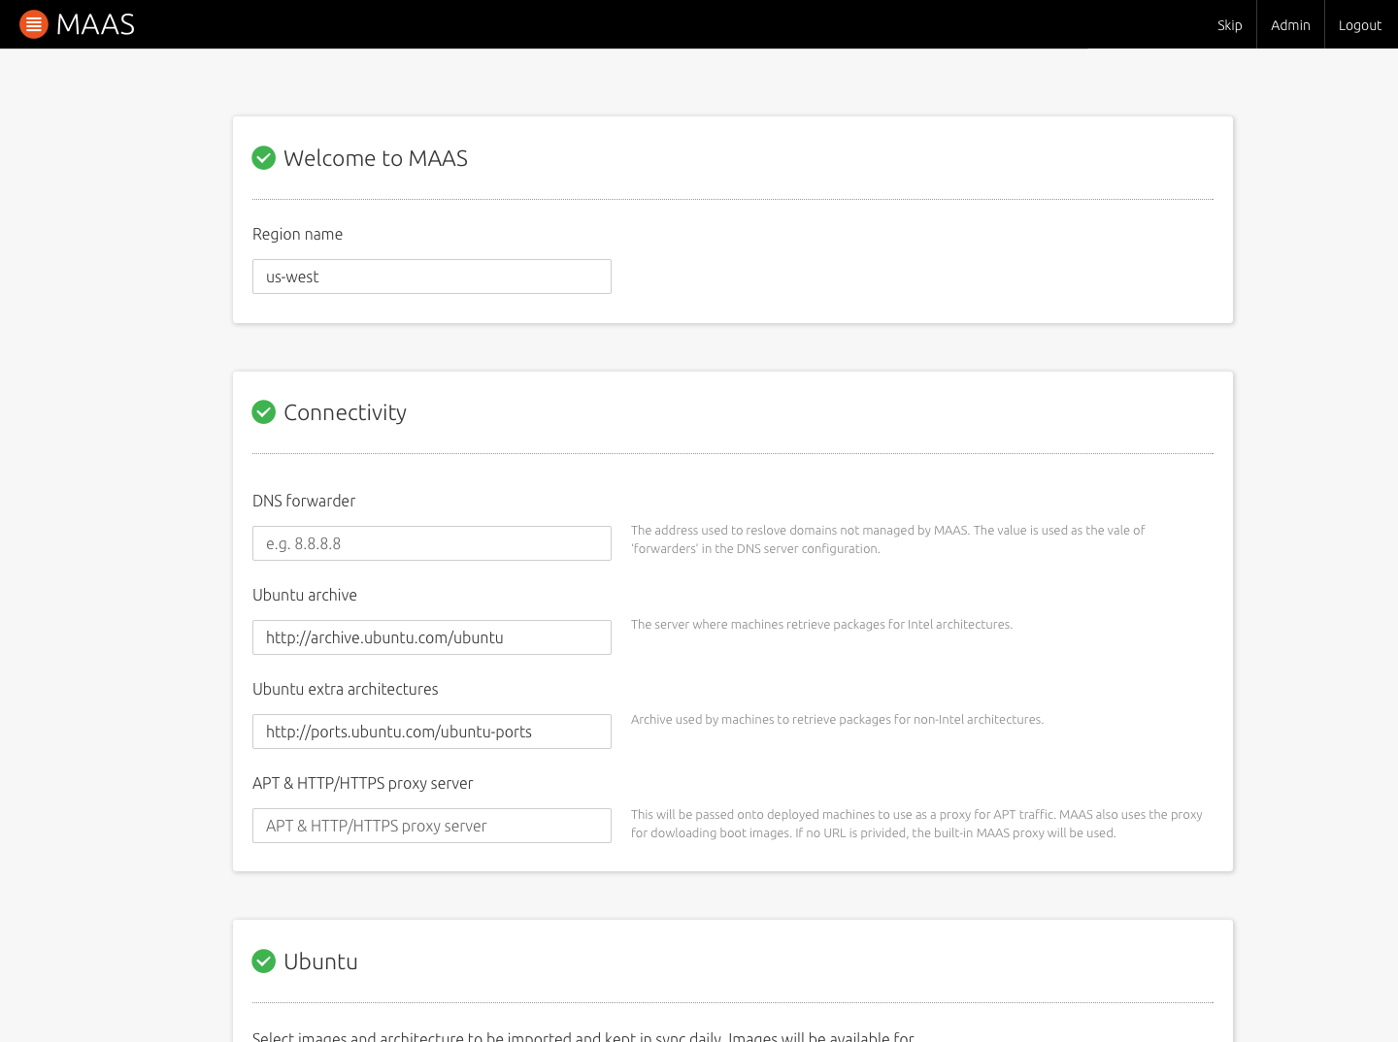Screen dimensions: 1398x1042
Task: Focus the APT & HTTP/HTTPS proxy server field
Action: tap(432, 826)
